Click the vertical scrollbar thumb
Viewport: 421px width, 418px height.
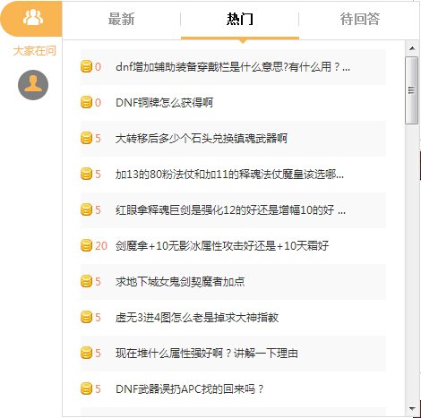(x=411, y=90)
